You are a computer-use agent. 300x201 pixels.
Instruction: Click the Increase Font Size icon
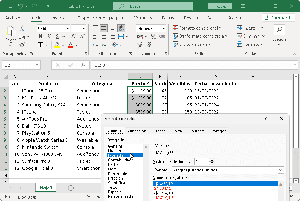74,37
